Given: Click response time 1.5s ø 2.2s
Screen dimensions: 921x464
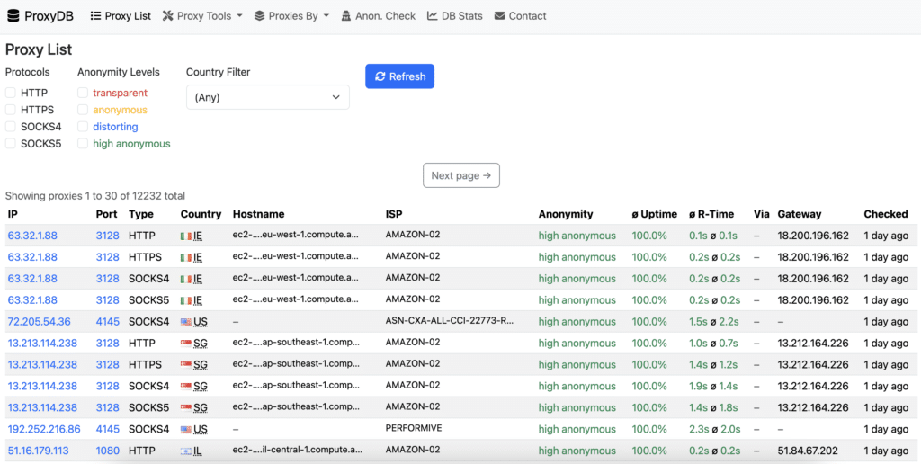Looking at the screenshot, I should tap(714, 322).
